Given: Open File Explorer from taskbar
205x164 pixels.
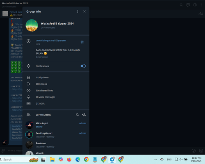Looking at the screenshot, I should click(x=52, y=159).
